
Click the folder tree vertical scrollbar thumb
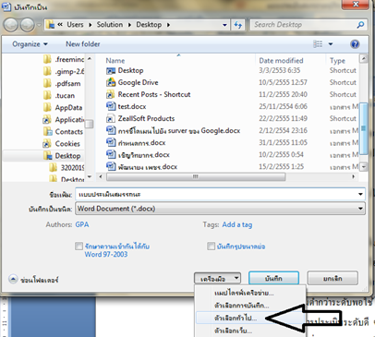[x=90, y=124]
